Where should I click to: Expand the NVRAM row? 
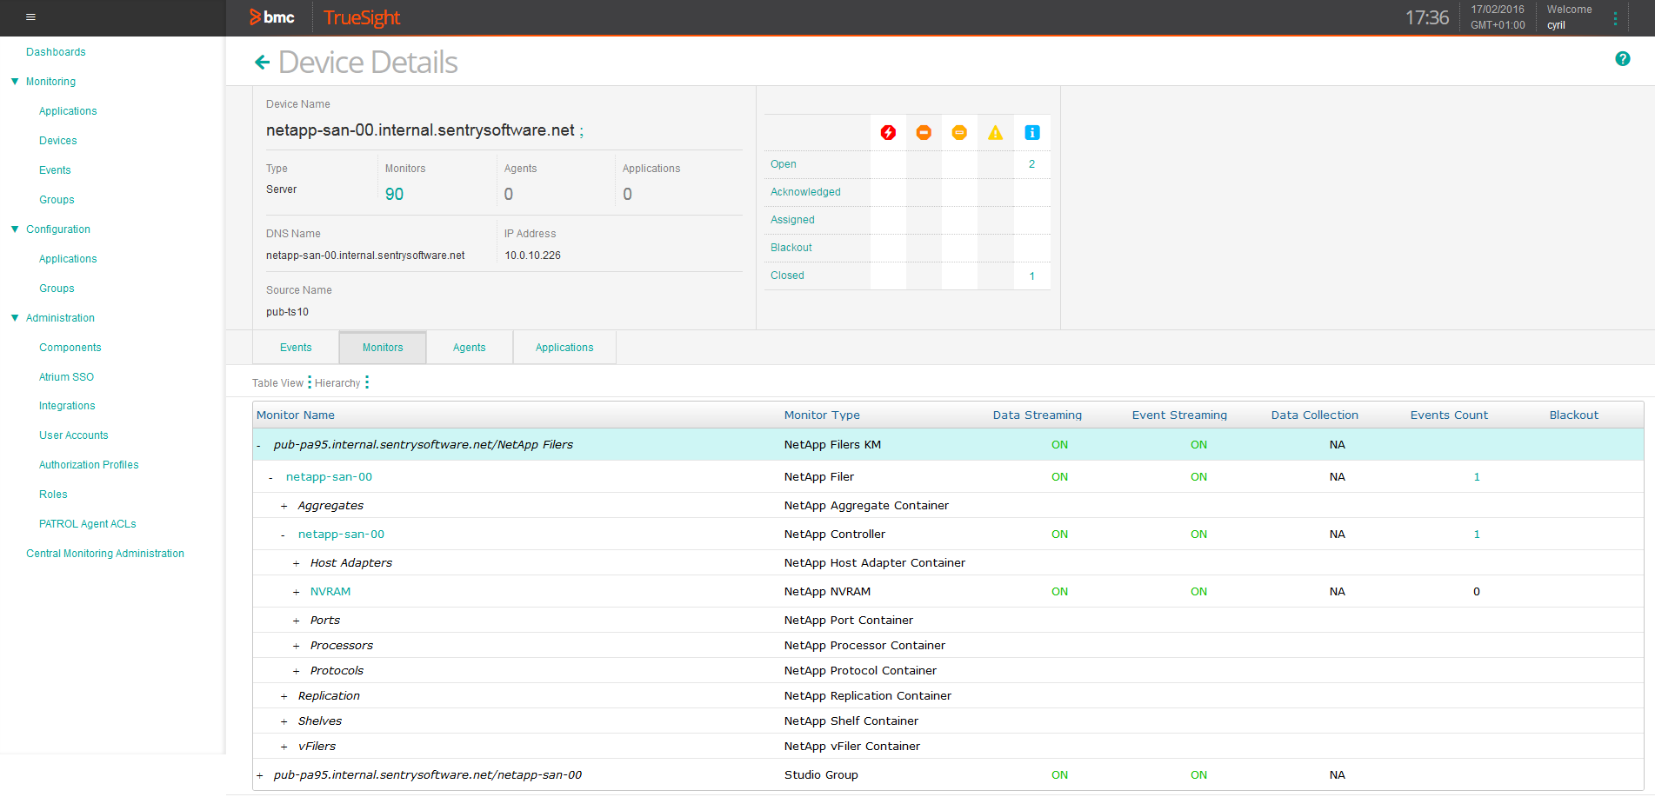296,592
